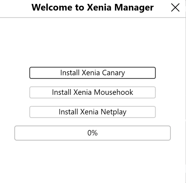186x183 pixels.
Task: Click the Welcome to Xenia Manager title
Action: tap(92, 8)
